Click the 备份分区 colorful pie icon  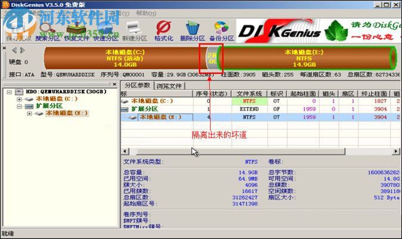(x=222, y=27)
